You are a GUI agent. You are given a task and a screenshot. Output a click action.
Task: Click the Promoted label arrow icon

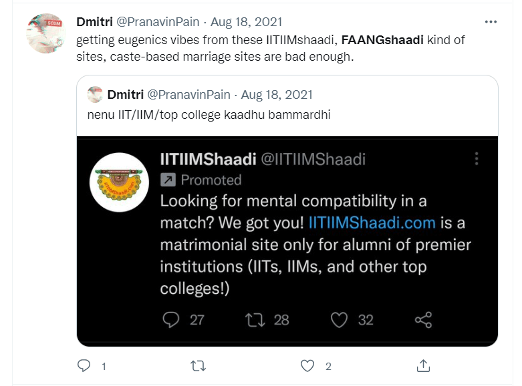coord(168,180)
